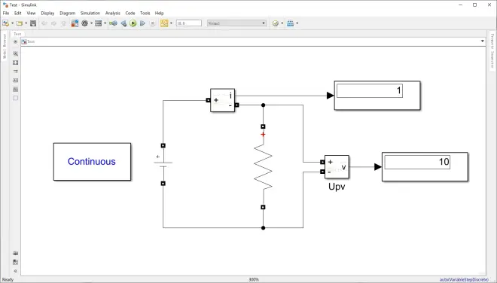Run the simulation with the green play button
Viewport: 497px width, 283px height.
(133, 23)
